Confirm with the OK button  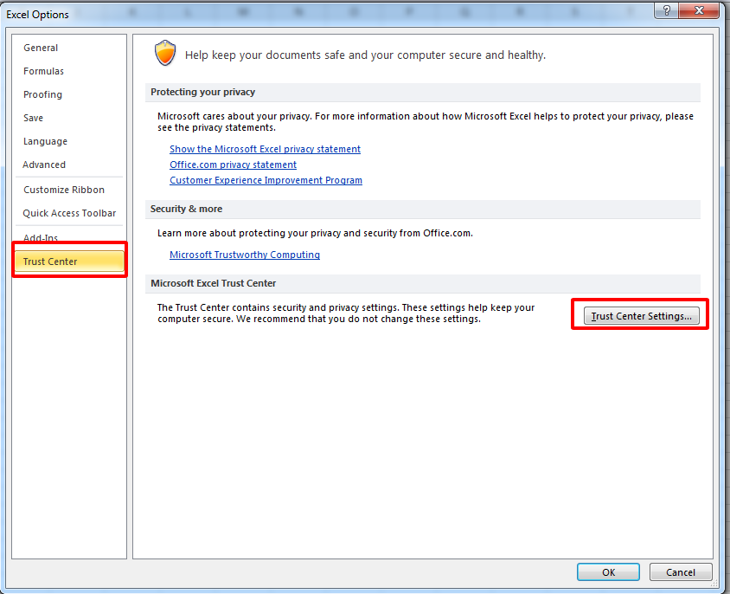point(608,571)
